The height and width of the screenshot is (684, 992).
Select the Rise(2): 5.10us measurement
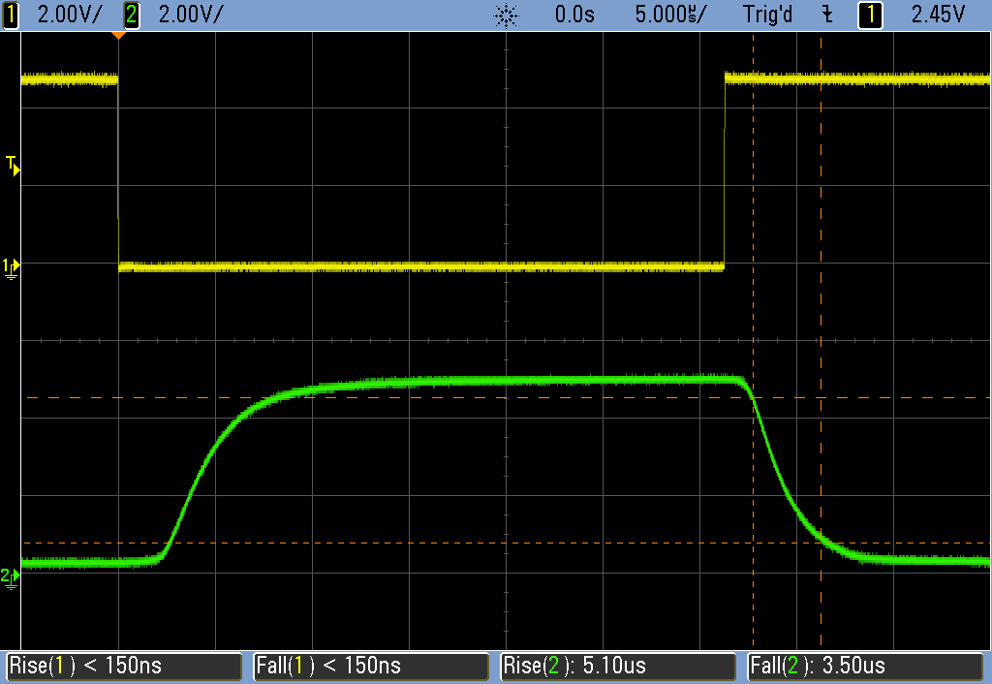pyautogui.click(x=618, y=667)
